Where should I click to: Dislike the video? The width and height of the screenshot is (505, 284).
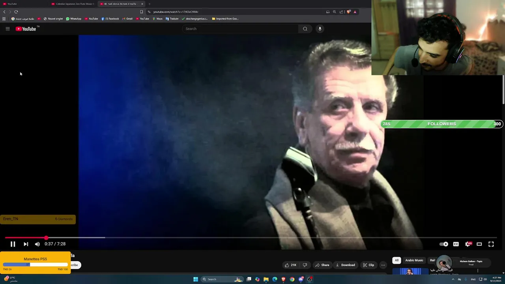[x=305, y=265]
